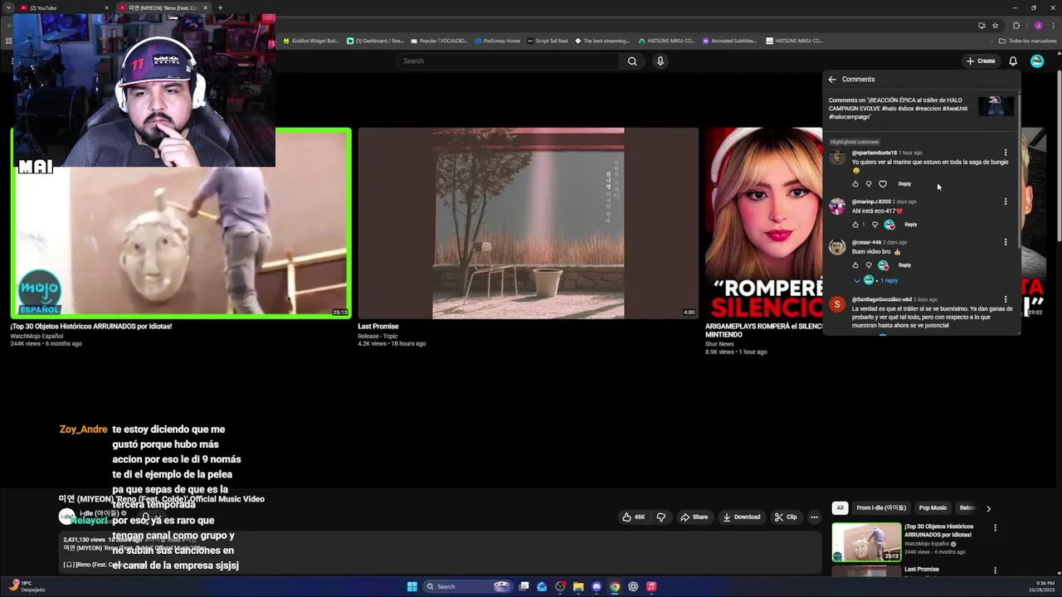Bookmark this page with the star icon
1062x597 pixels.
pos(995,25)
